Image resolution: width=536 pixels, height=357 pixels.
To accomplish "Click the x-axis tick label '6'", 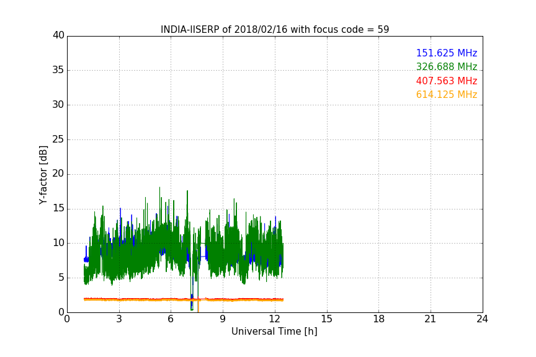I will [171, 319].
